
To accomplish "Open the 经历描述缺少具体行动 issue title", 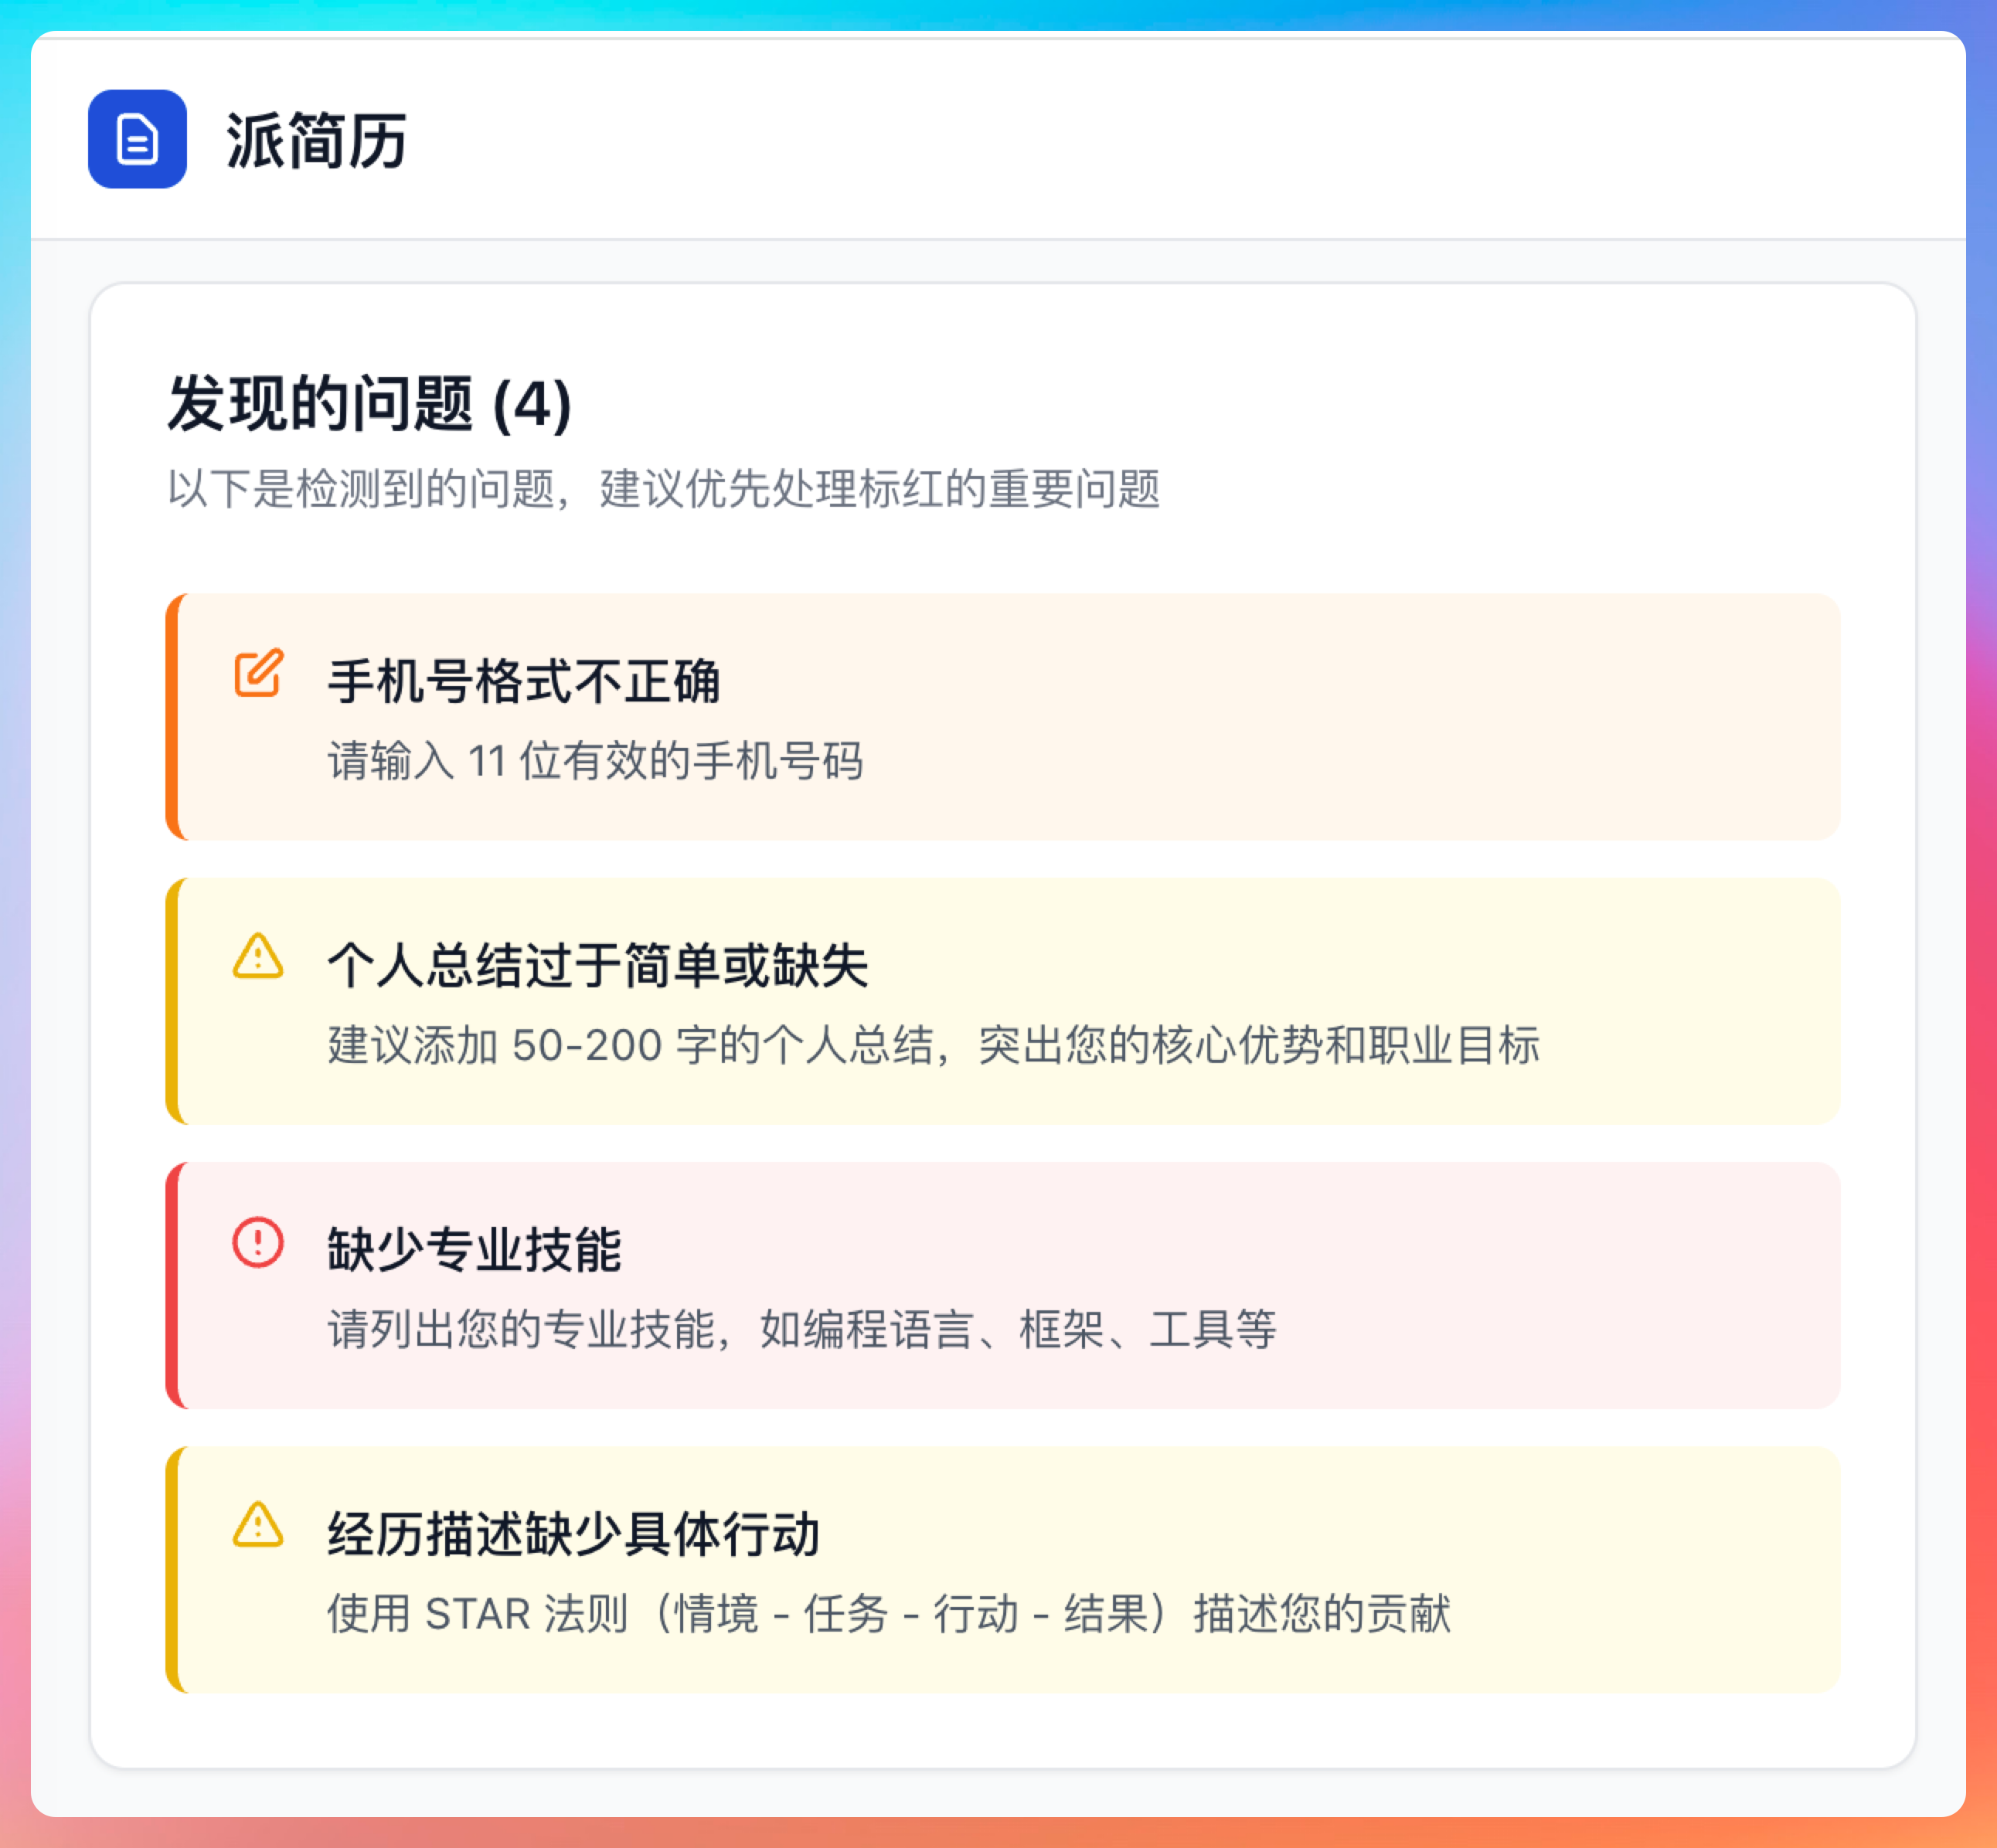I will [x=573, y=1534].
